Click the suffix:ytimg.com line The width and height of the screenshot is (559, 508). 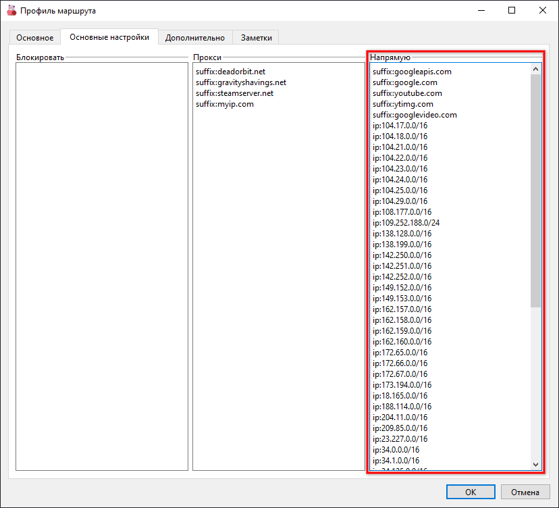pyautogui.click(x=403, y=104)
